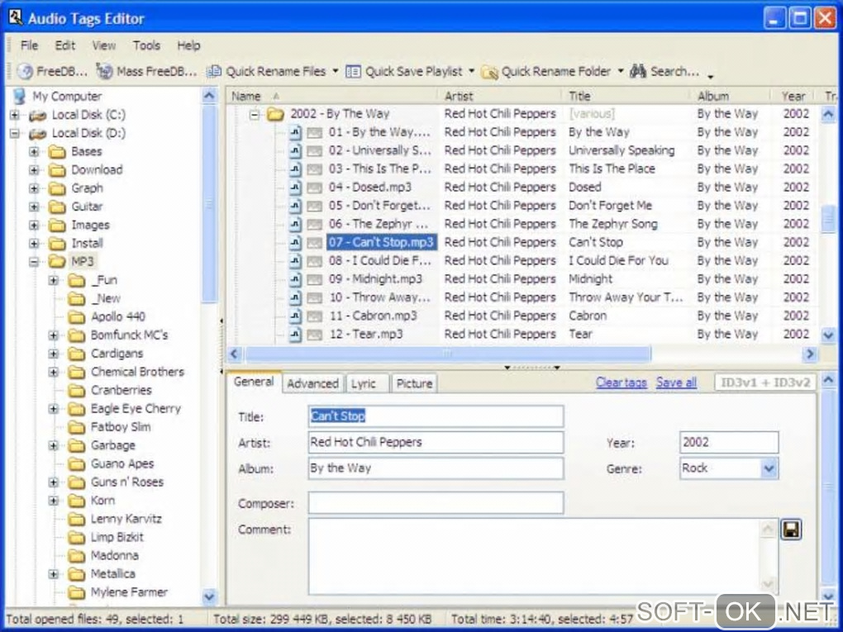The height and width of the screenshot is (632, 843).
Task: Click in the Comment text area
Action: [535, 556]
